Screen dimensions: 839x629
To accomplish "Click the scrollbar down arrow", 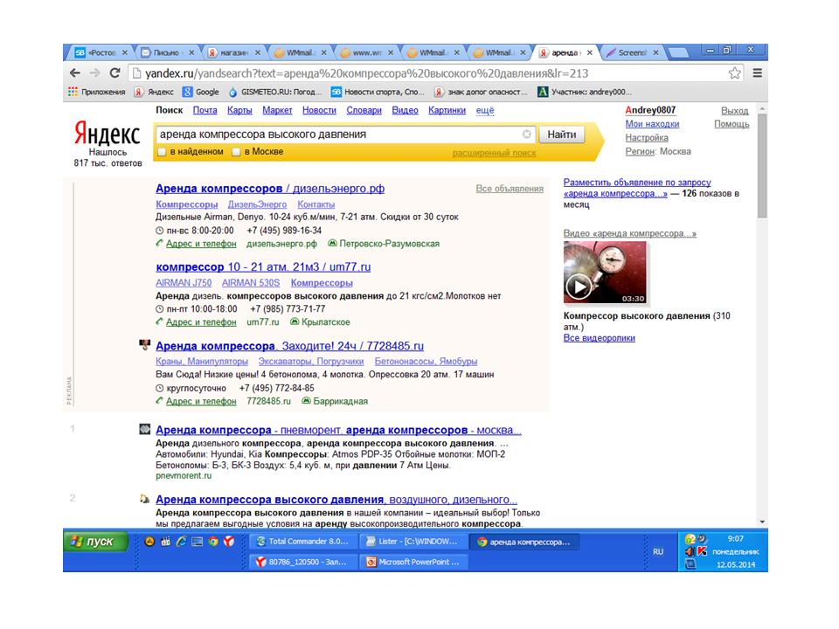I will pos(762,522).
